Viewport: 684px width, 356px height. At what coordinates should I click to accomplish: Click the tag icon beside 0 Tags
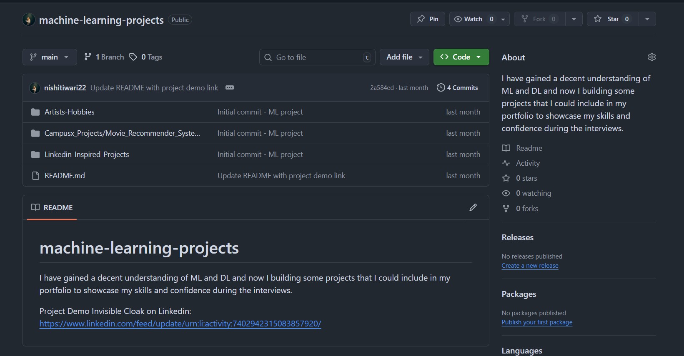pyautogui.click(x=133, y=57)
